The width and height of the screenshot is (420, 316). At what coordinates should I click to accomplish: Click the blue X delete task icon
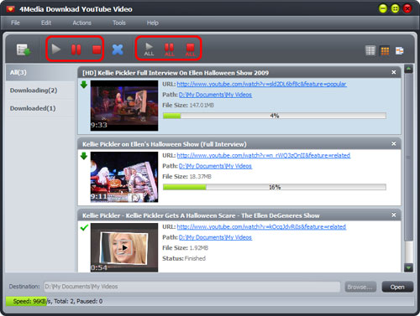118,49
